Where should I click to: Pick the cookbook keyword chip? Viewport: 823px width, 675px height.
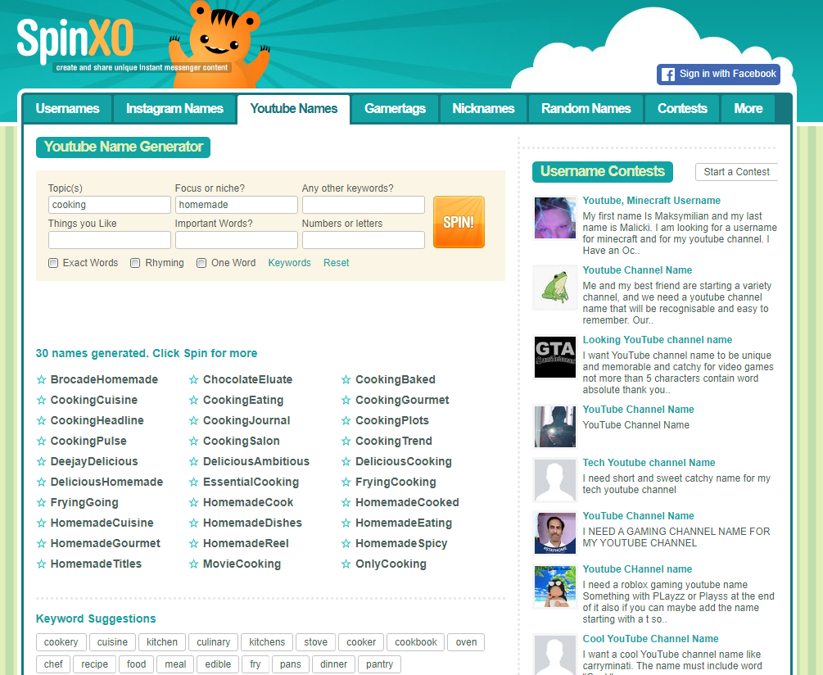click(416, 642)
